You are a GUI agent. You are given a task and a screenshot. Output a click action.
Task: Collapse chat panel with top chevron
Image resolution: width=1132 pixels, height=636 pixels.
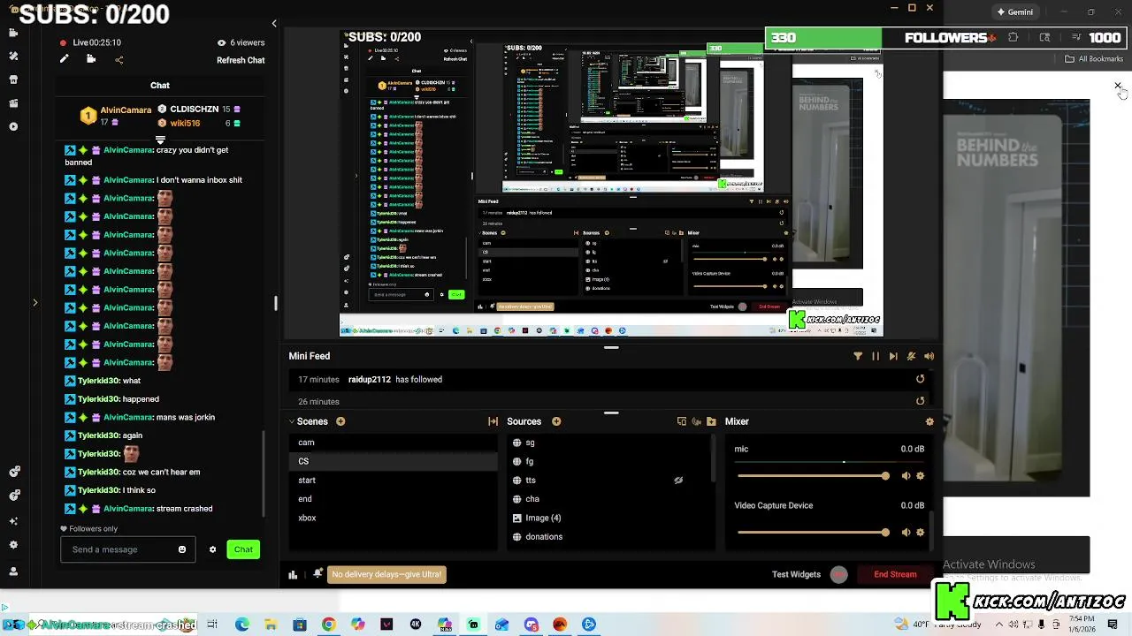click(274, 24)
